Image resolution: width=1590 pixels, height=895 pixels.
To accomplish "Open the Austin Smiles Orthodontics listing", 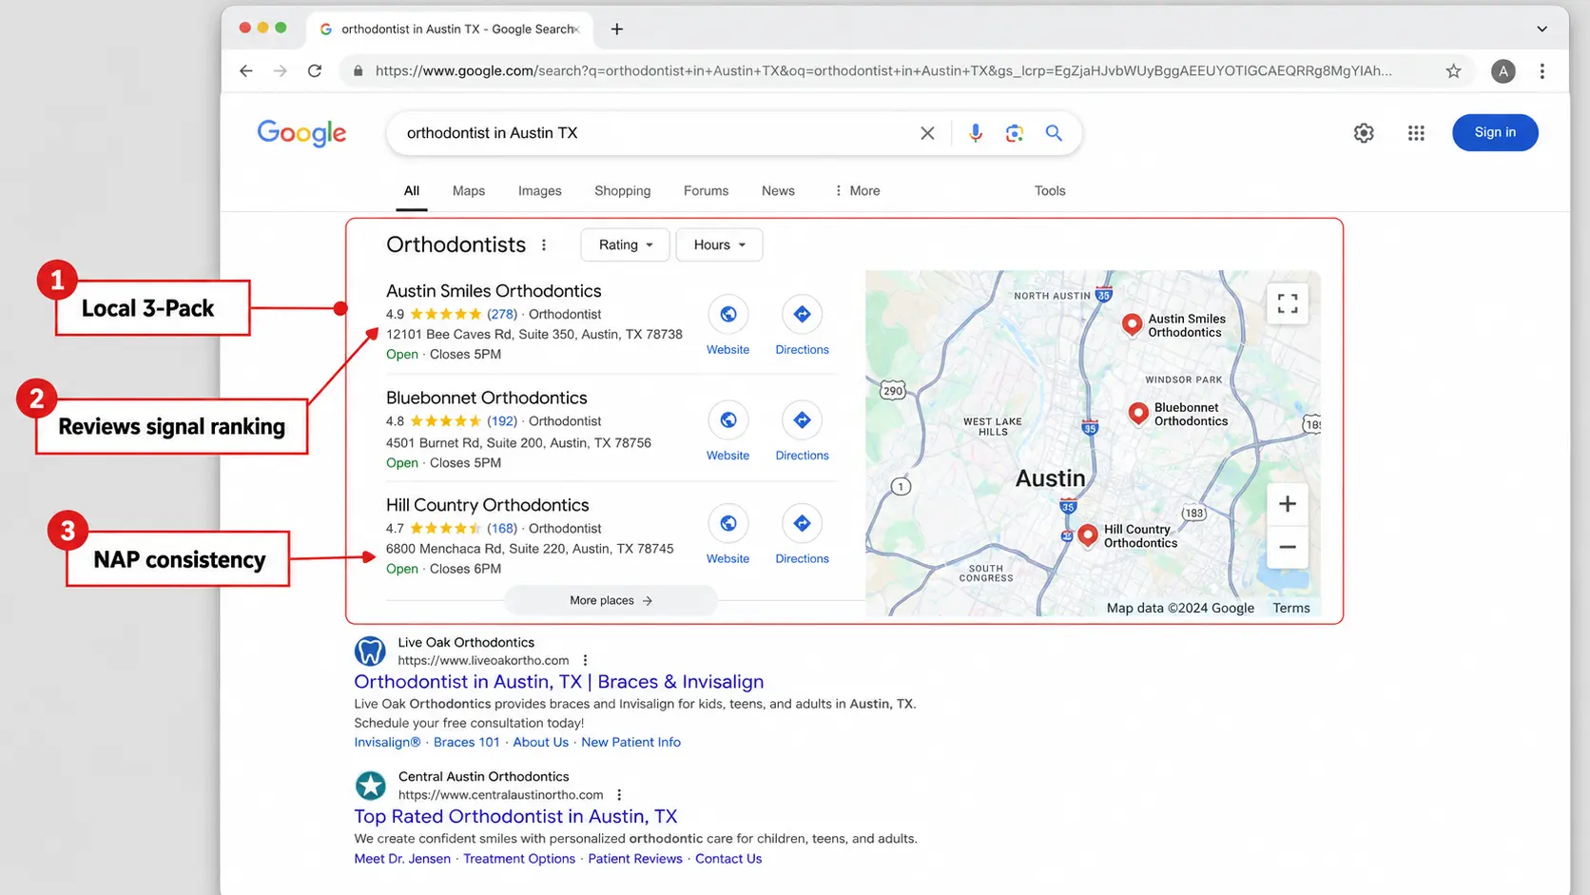I will click(494, 291).
